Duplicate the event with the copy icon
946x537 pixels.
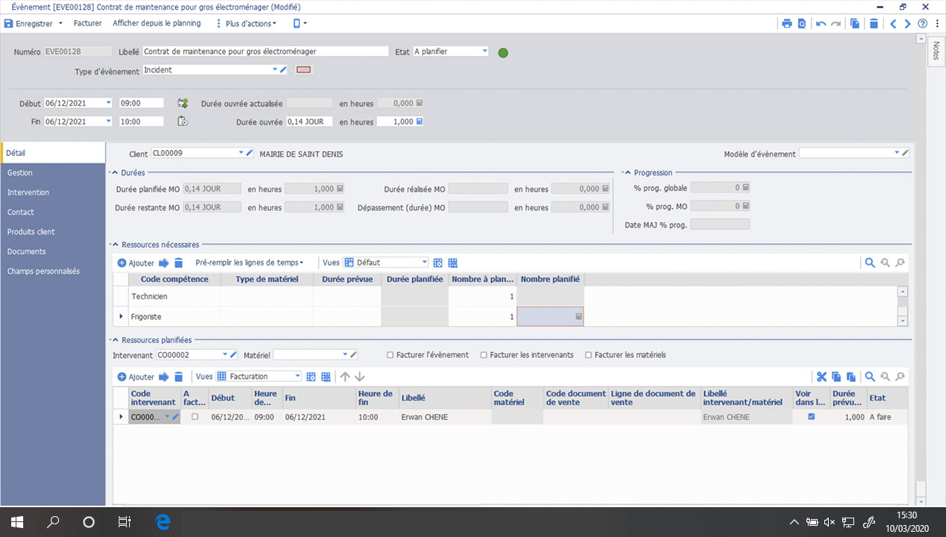856,23
